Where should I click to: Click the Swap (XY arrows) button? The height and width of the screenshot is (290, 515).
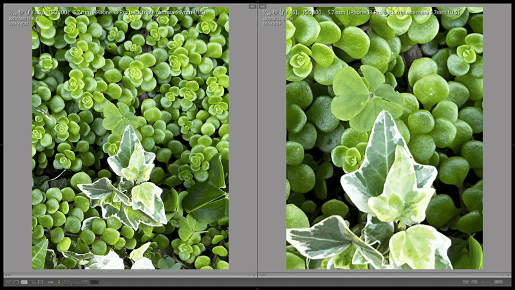(465, 282)
